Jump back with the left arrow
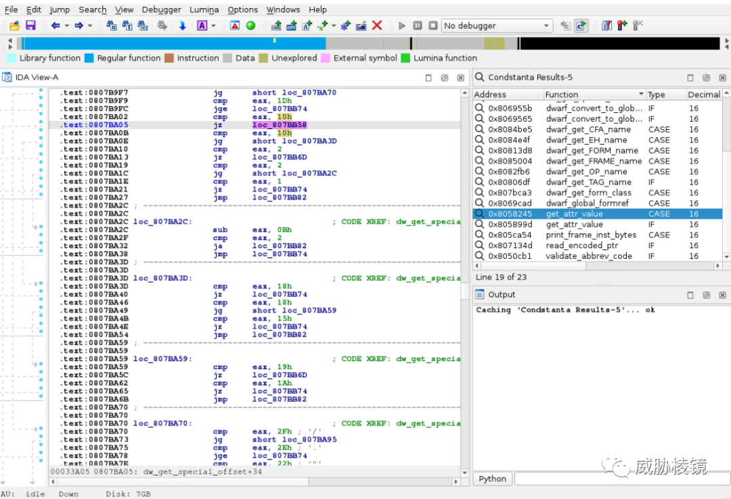 pyautogui.click(x=55, y=26)
